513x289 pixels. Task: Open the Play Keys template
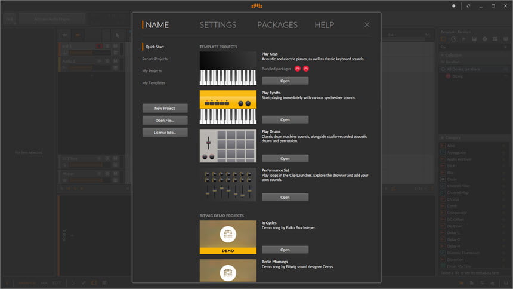click(x=285, y=81)
